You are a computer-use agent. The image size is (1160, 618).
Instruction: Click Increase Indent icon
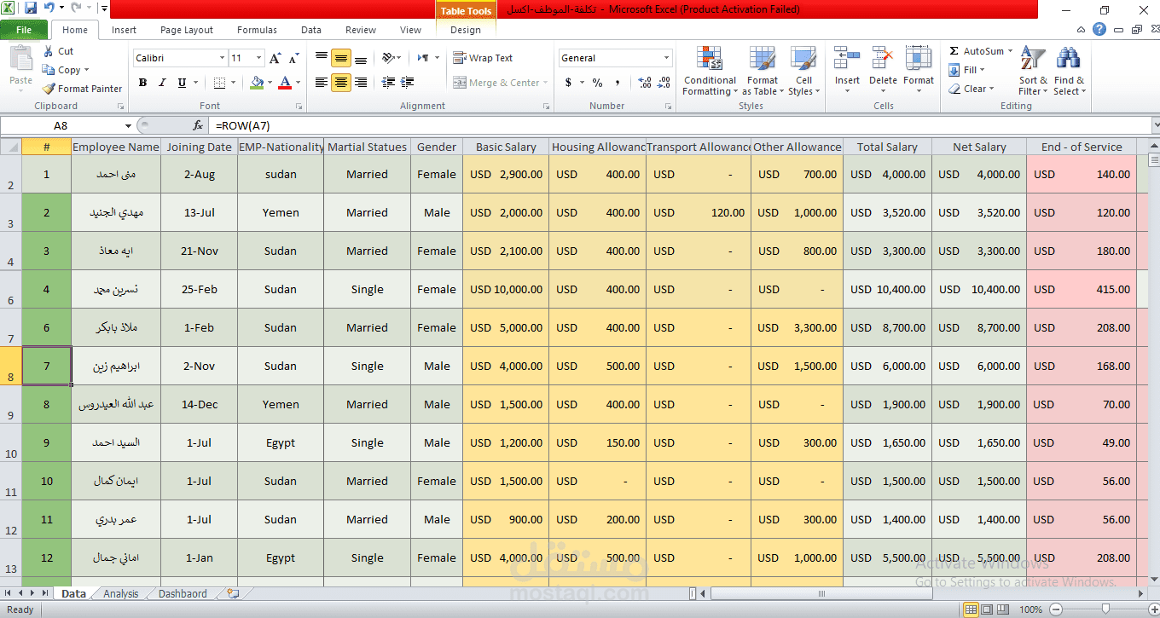[x=408, y=83]
